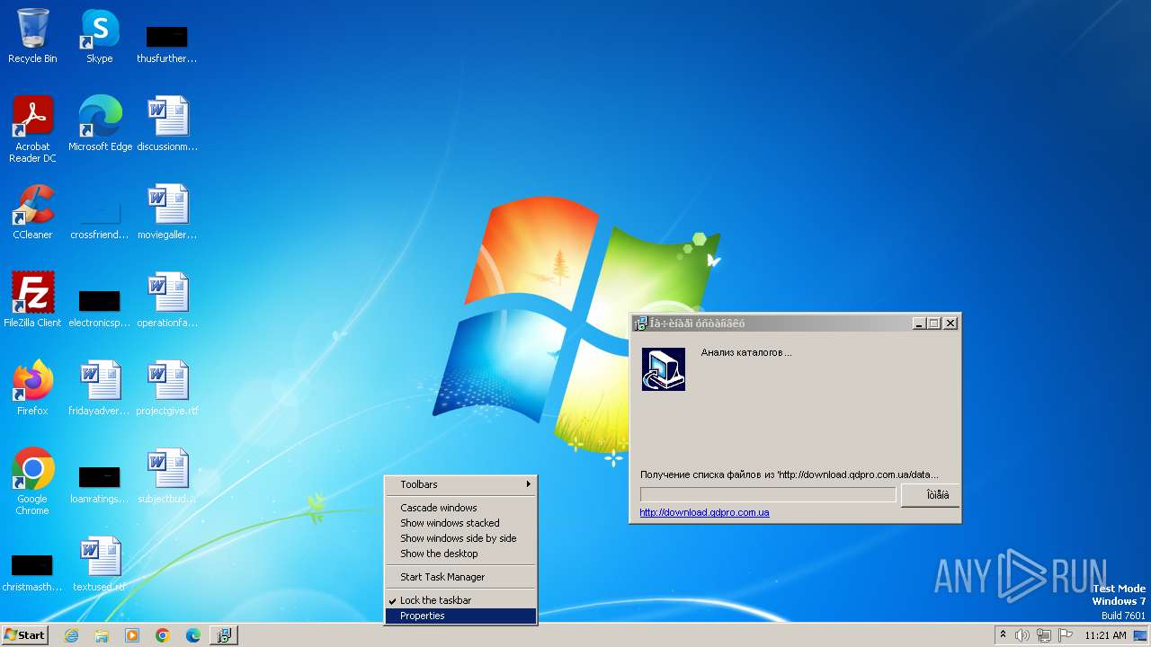
Task: Open File Explorer from taskbar
Action: [x=102, y=635]
